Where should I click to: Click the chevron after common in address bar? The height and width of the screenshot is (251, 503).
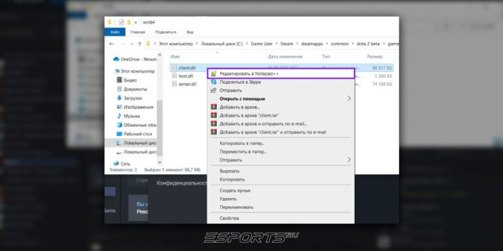tap(352, 44)
